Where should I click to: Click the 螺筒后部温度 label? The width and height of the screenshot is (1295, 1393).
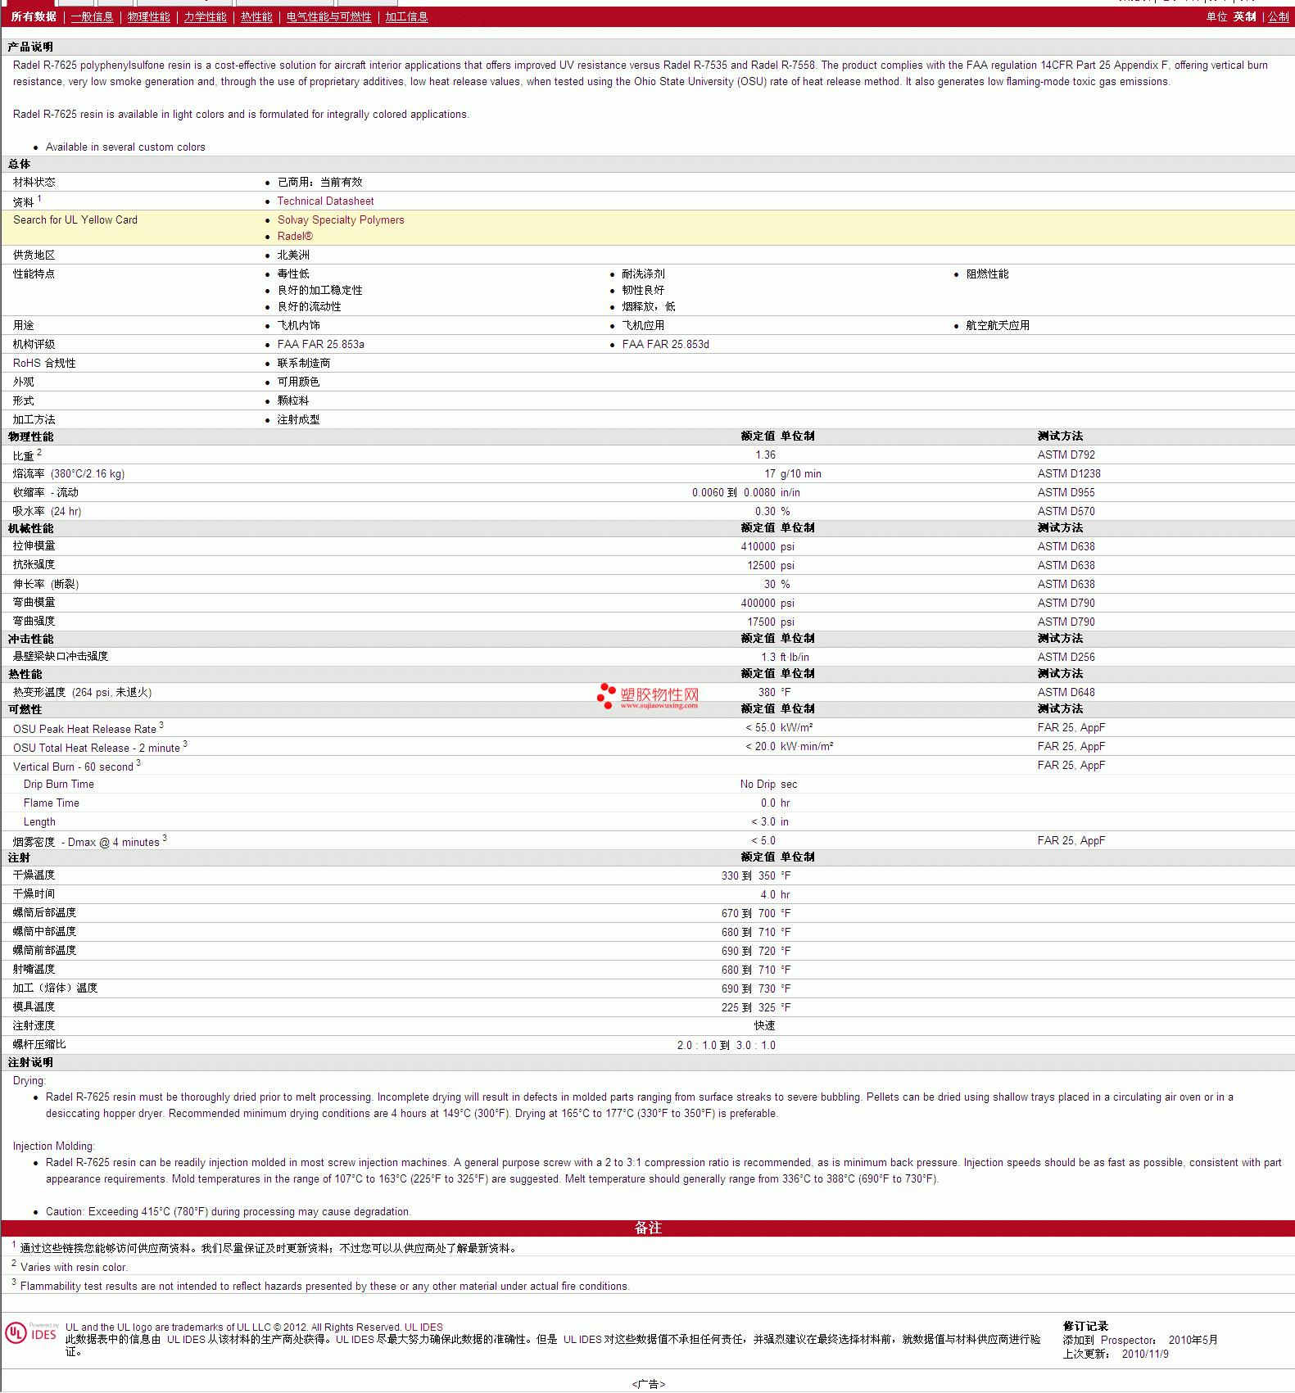[44, 913]
